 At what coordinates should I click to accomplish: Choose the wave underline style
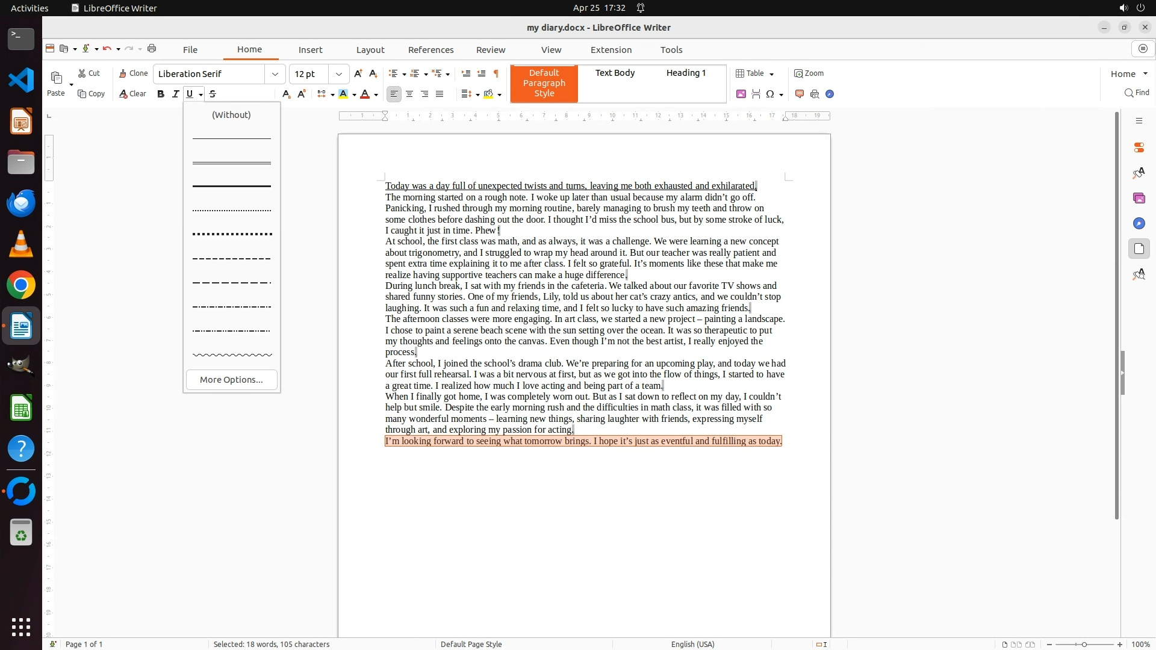click(232, 355)
